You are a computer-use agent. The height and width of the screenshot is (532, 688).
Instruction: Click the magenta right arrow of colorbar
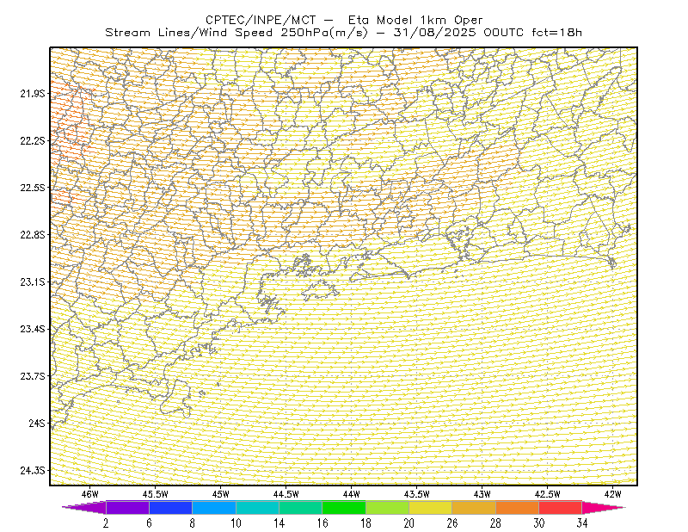pyautogui.click(x=603, y=507)
